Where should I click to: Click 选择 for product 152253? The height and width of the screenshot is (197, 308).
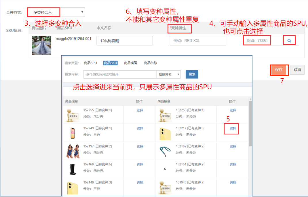click(x=233, y=110)
